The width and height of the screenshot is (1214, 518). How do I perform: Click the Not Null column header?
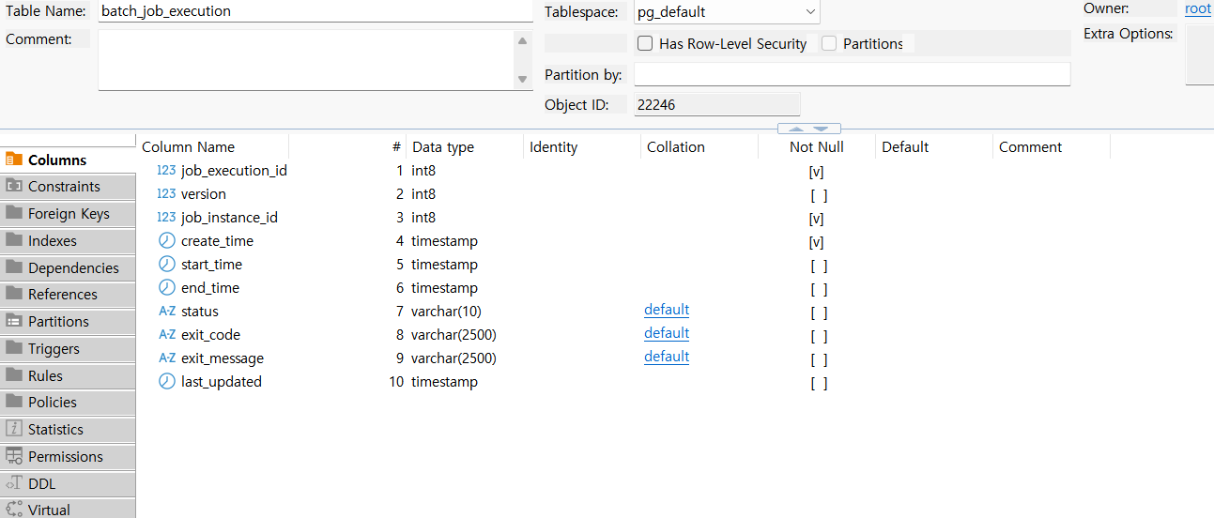tap(817, 147)
